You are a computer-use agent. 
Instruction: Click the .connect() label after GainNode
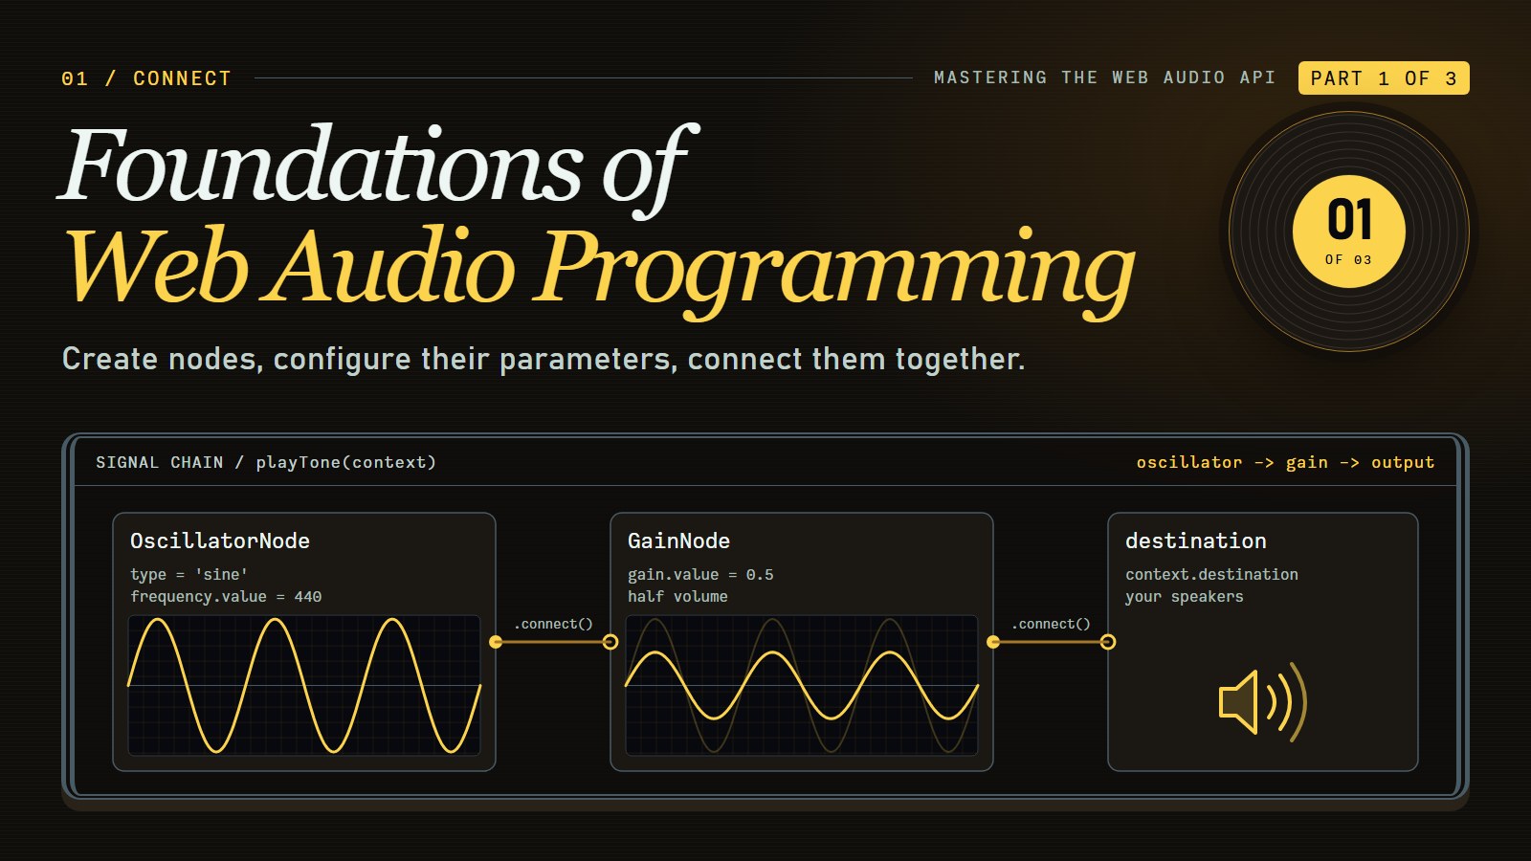pos(1051,624)
